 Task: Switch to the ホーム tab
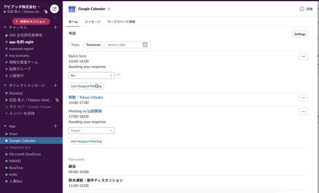(x=73, y=22)
